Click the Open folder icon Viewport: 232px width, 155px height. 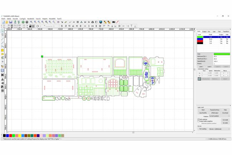7,22
